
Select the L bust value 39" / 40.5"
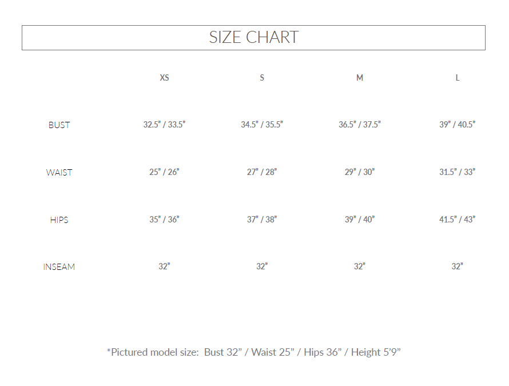coord(458,125)
